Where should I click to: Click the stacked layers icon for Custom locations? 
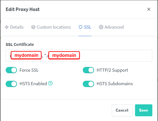[x=33, y=27]
